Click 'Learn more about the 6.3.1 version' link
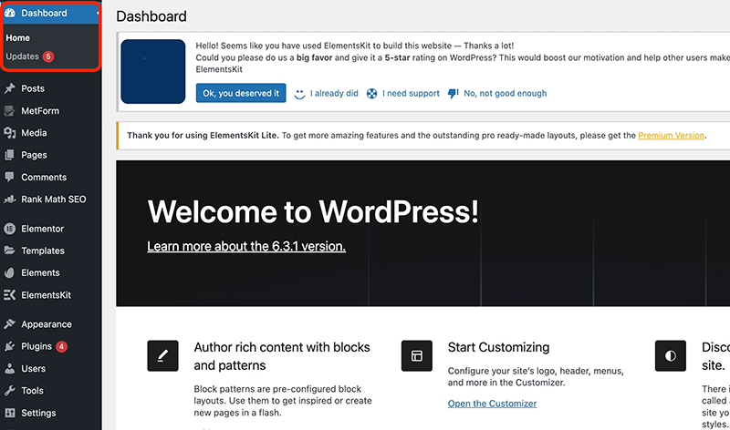 pos(246,246)
